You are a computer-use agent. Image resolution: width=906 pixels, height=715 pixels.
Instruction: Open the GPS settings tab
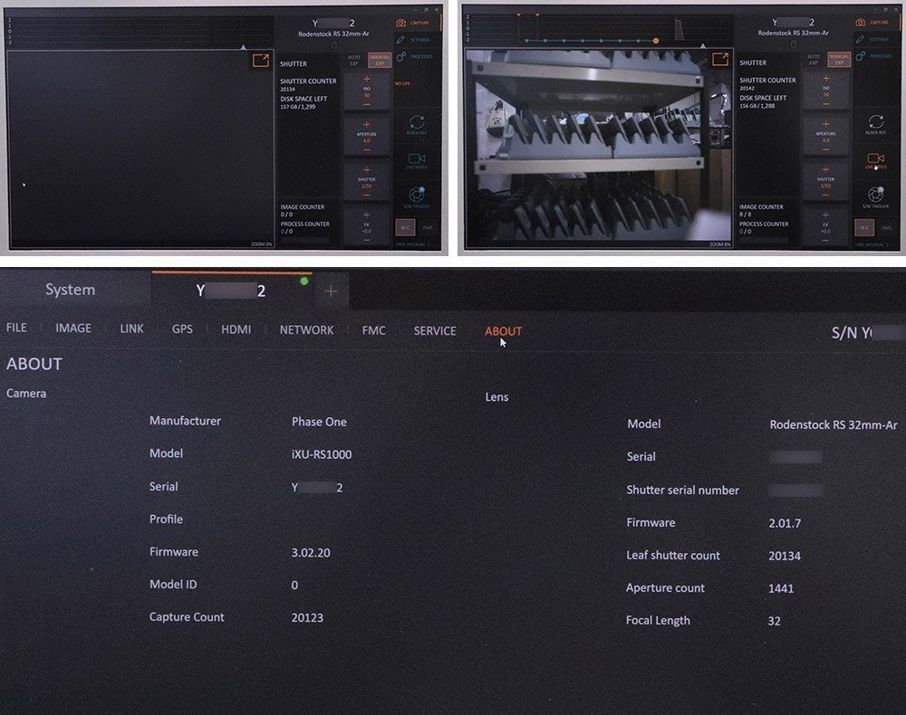coord(182,329)
